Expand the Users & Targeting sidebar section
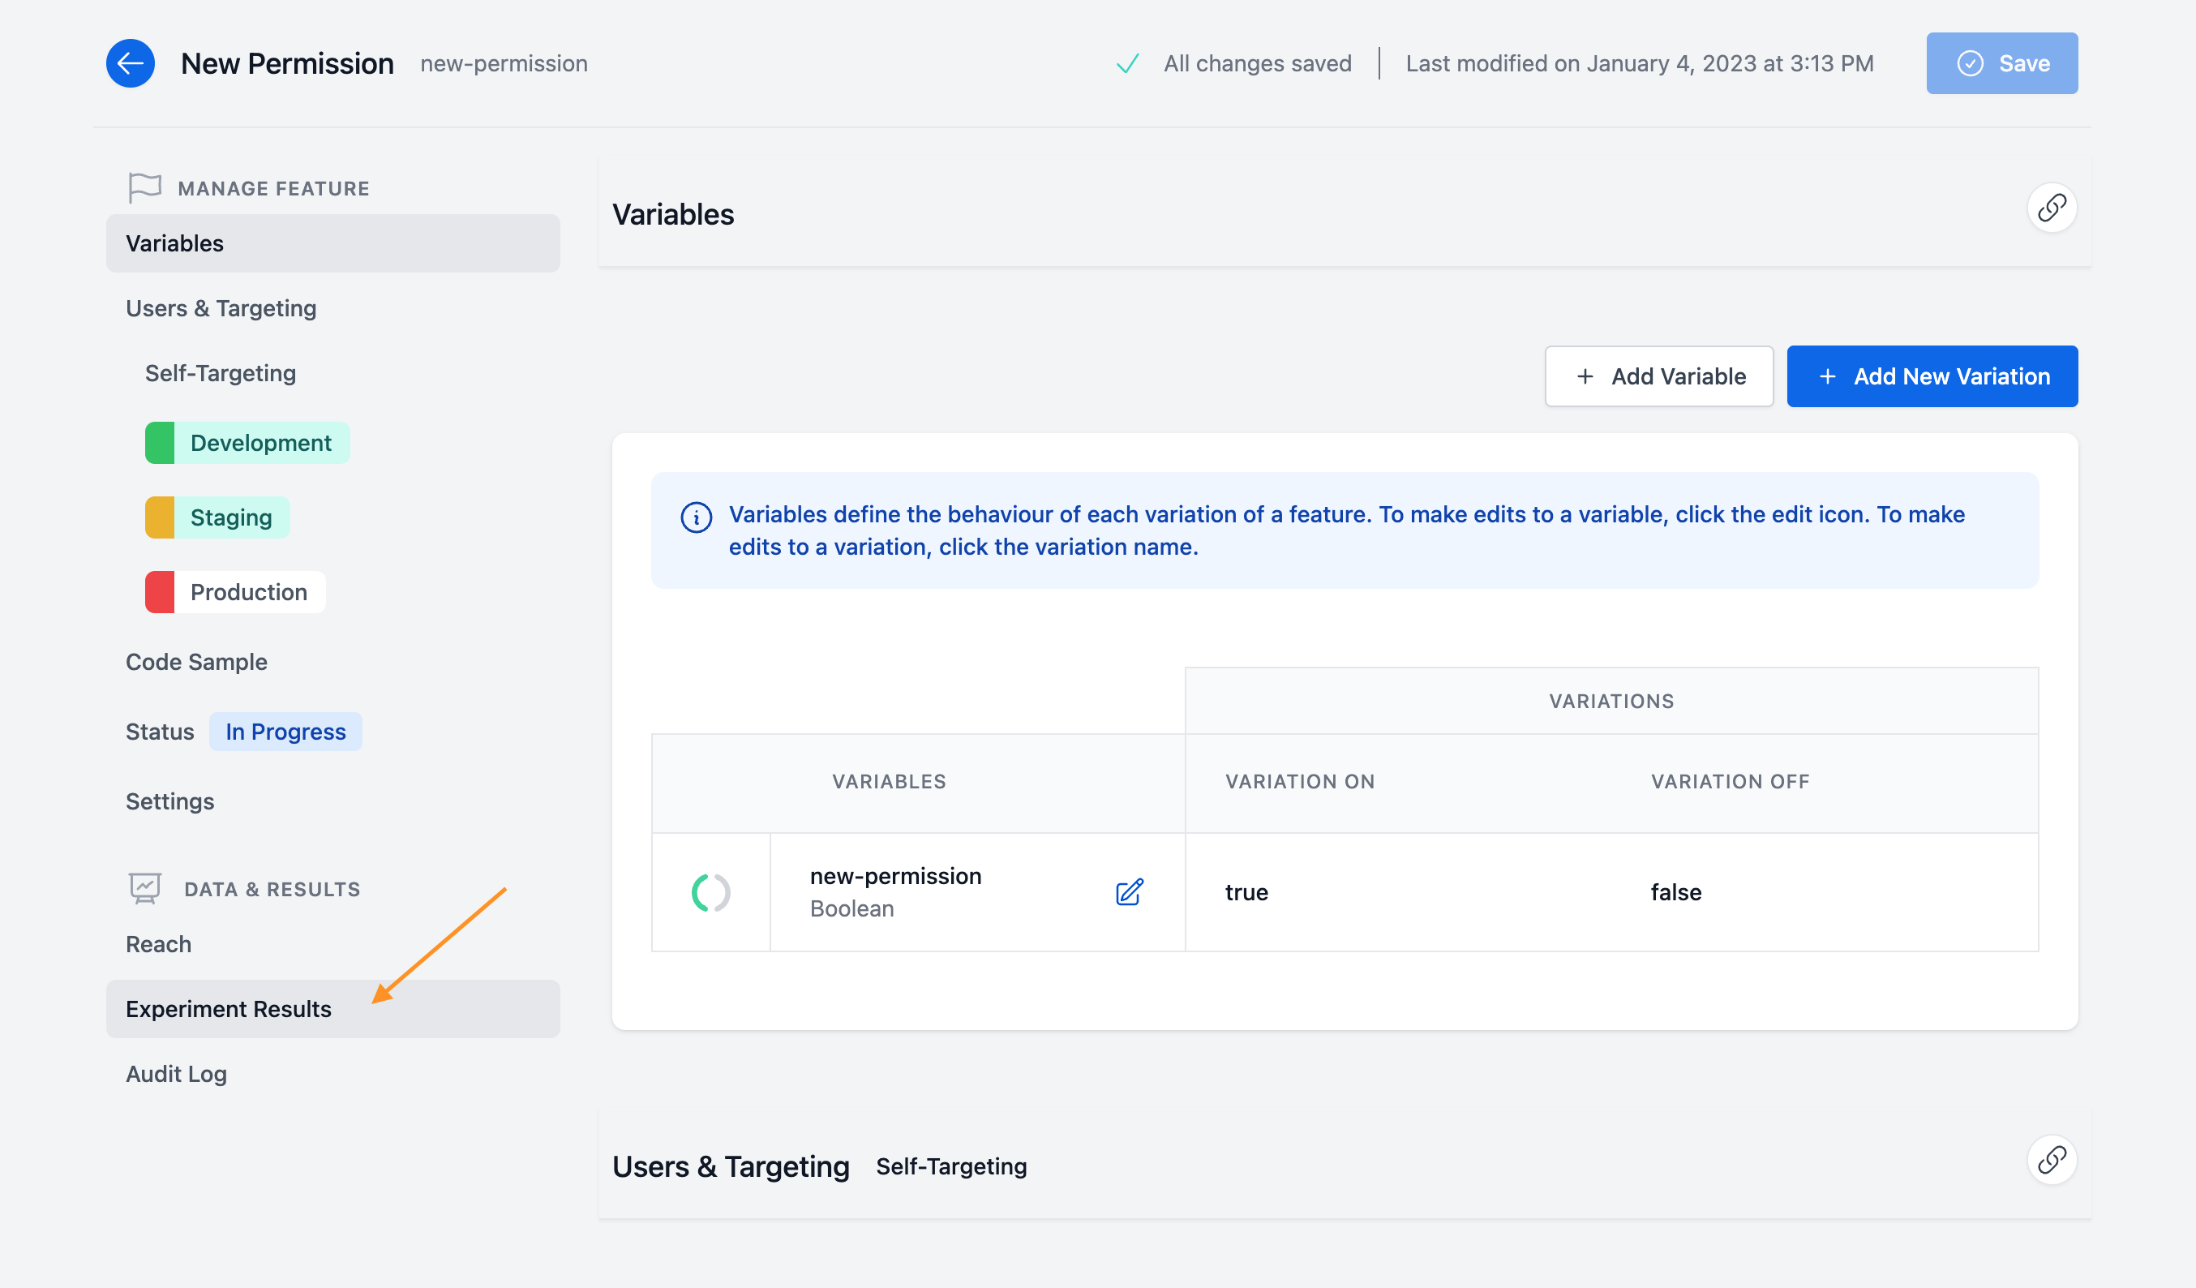2196x1288 pixels. (x=221, y=307)
